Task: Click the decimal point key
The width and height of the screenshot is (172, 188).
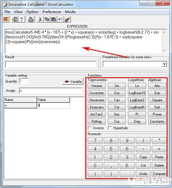Action: [x=111, y=165]
